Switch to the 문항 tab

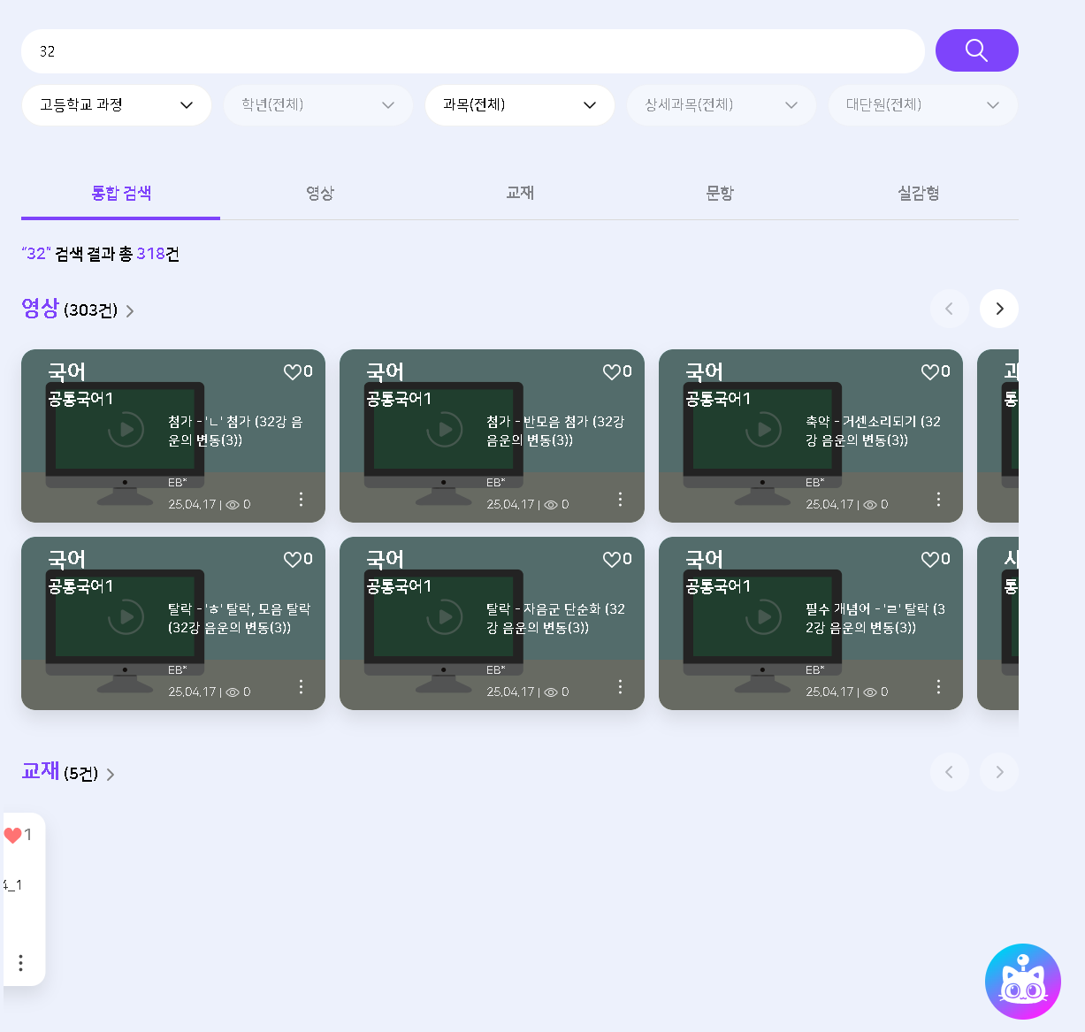tap(719, 194)
